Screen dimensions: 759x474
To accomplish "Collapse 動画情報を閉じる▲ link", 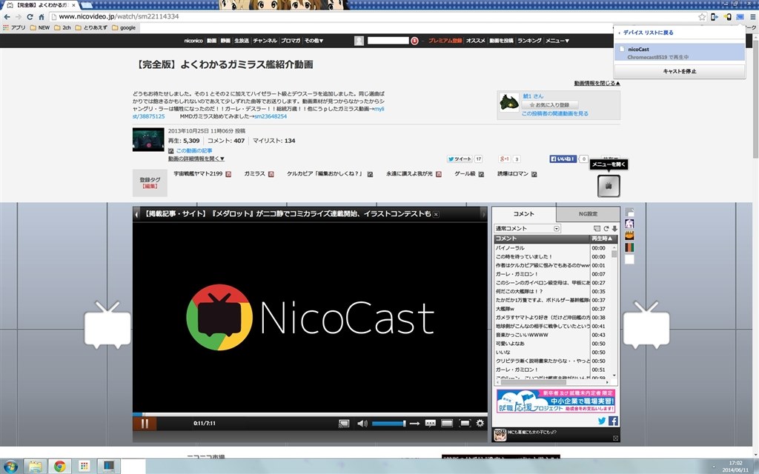I will click(x=597, y=83).
